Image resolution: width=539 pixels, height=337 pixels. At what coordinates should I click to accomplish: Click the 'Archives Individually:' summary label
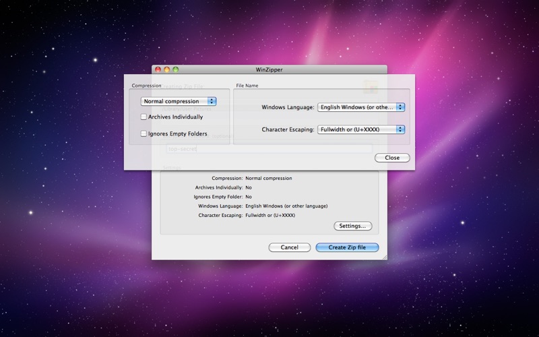219,187
